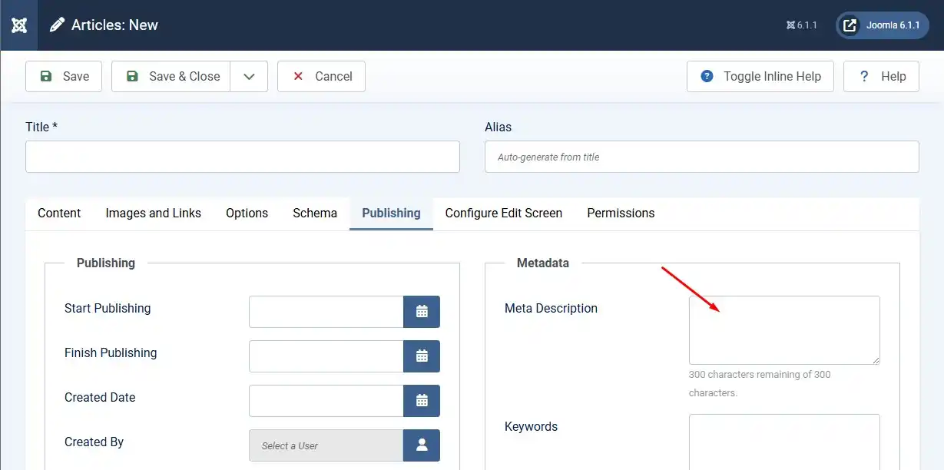Cancel article editing
The height and width of the screenshot is (470, 944).
tap(321, 76)
